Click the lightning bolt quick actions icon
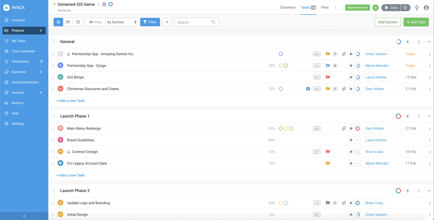 tap(417, 8)
